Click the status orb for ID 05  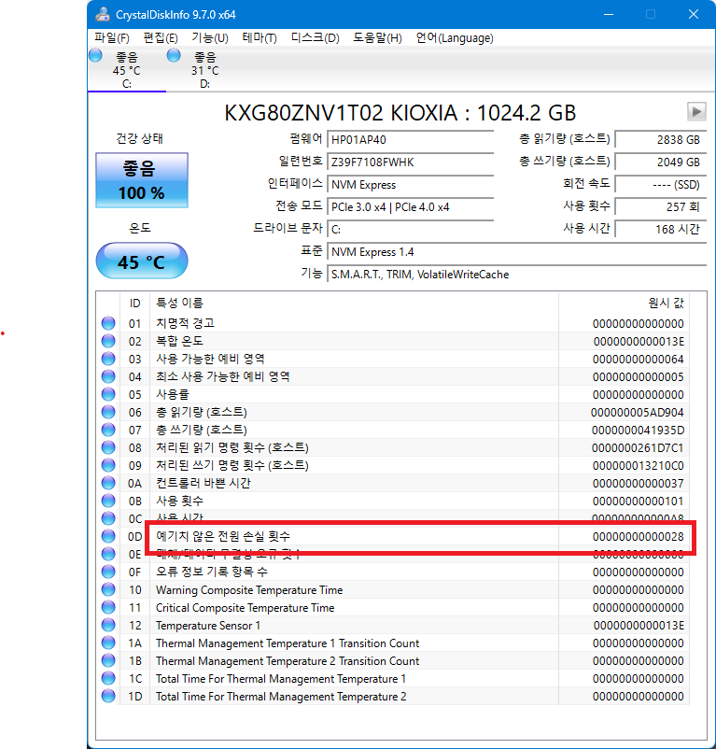coord(108,394)
